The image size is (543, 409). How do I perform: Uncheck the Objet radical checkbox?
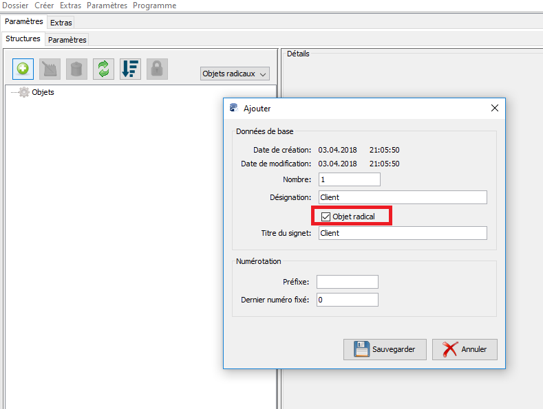click(326, 217)
